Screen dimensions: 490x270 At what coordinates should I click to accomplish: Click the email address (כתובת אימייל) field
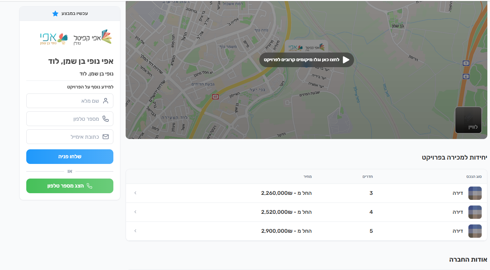[x=70, y=137]
